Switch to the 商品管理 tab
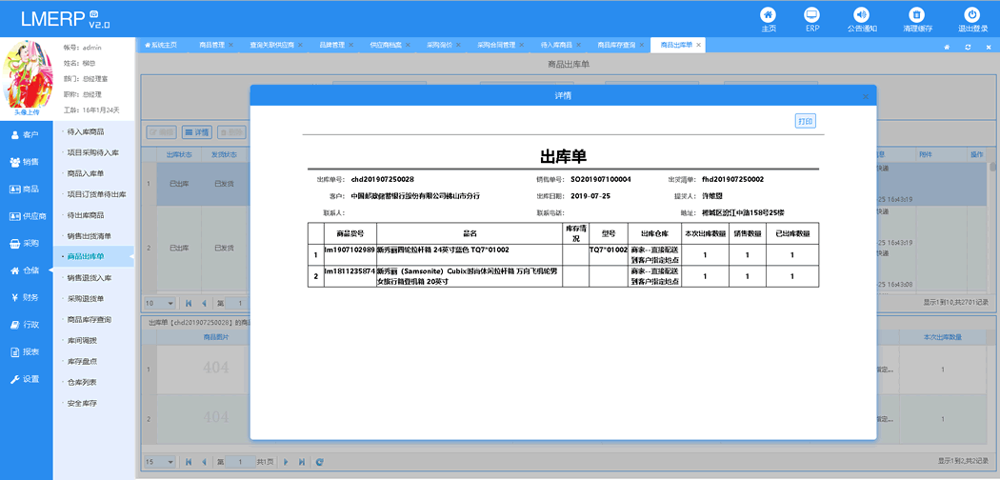This screenshot has width=1000, height=480. point(211,45)
